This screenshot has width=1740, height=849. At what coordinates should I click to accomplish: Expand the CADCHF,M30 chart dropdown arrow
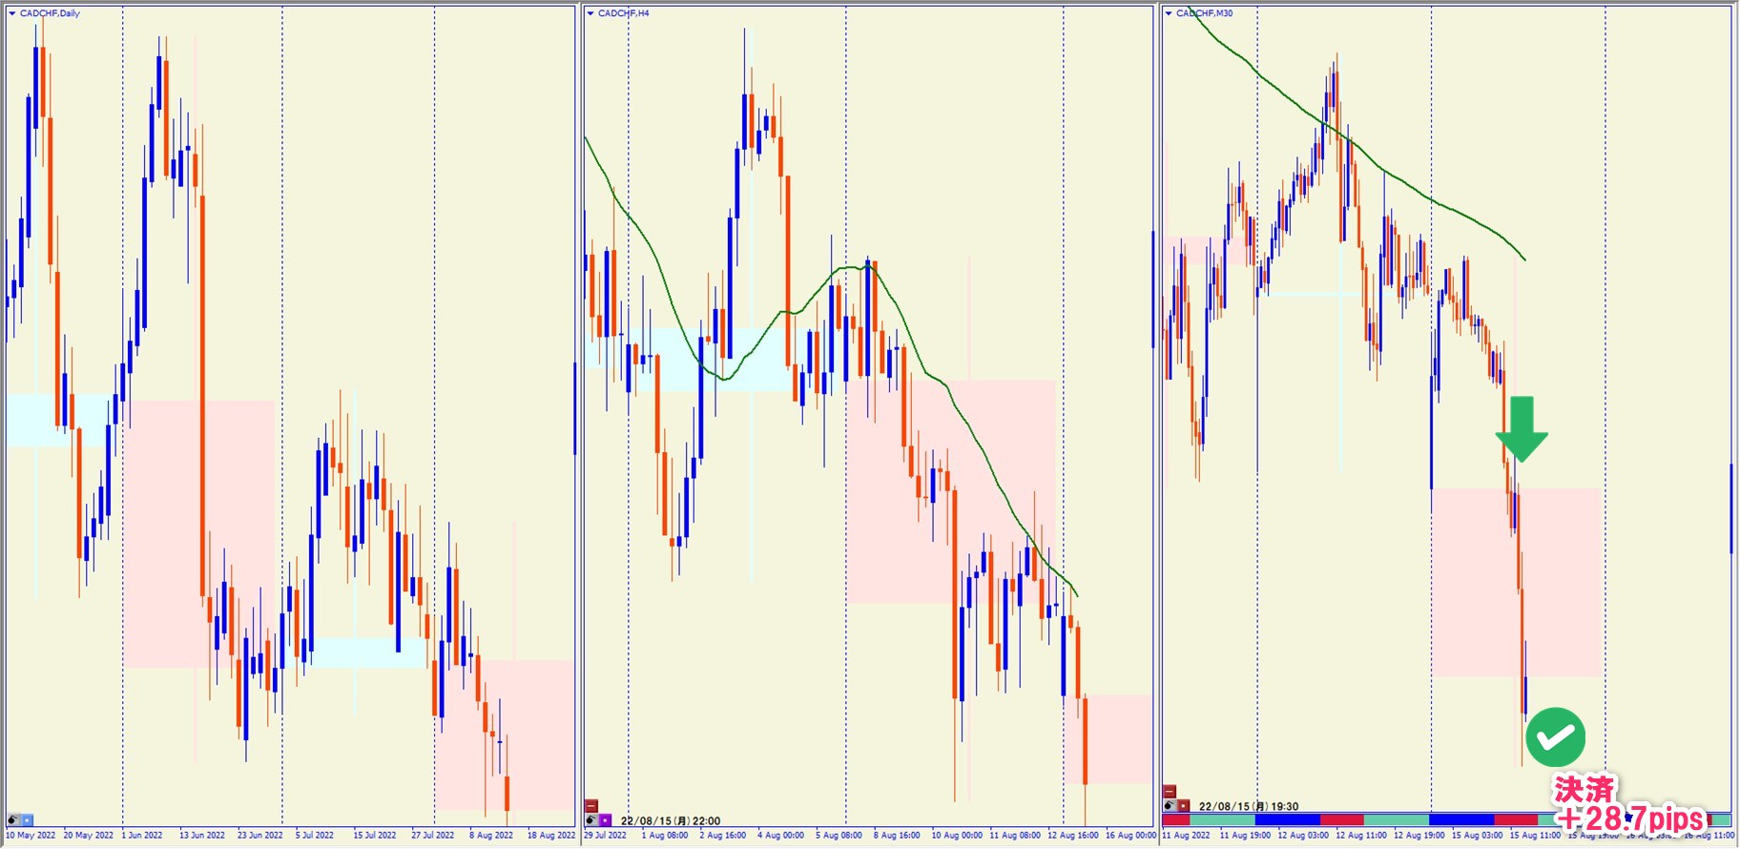1169,13
